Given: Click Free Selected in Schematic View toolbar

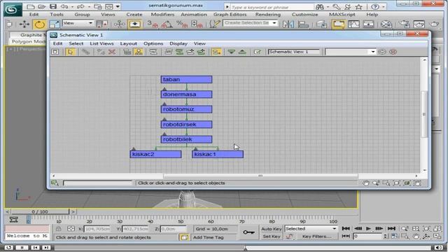Looking at the screenshot, I should [201, 52].
